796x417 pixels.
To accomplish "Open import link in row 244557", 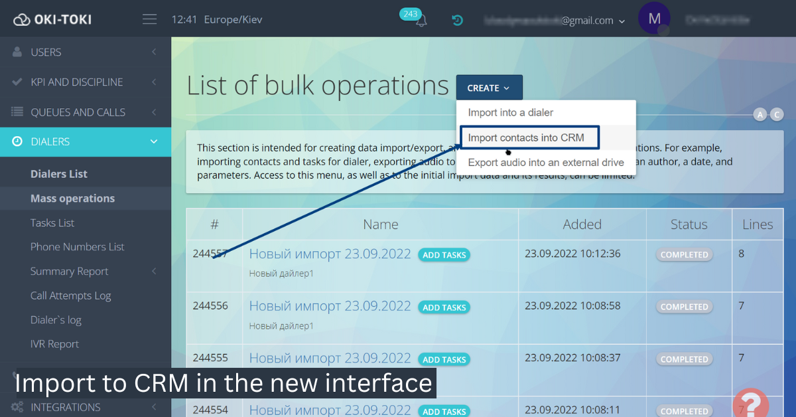I will [330, 254].
